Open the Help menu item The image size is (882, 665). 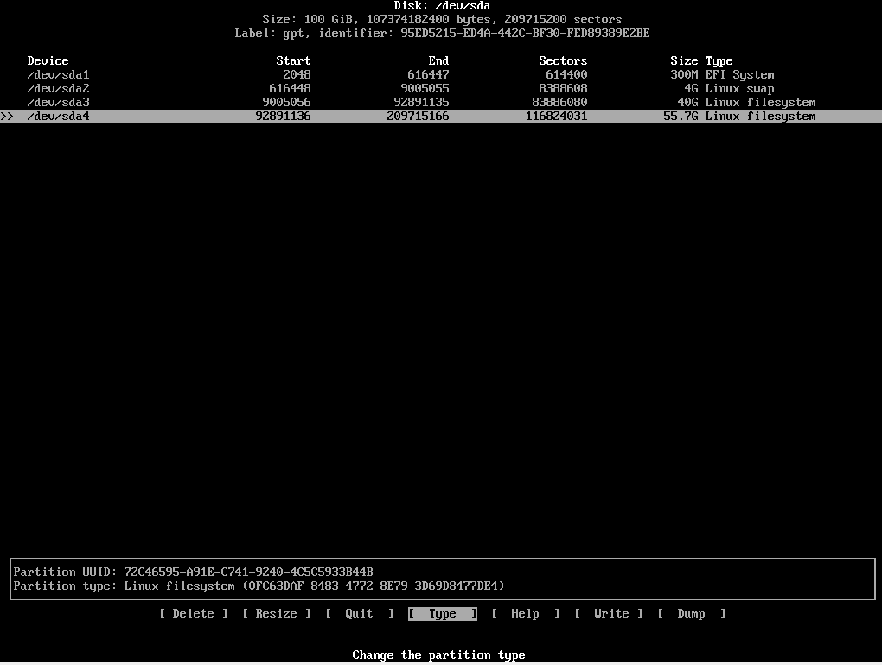point(525,614)
